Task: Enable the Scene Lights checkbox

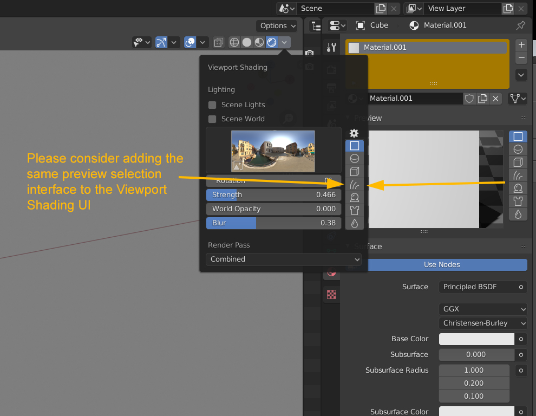Action: click(212, 105)
